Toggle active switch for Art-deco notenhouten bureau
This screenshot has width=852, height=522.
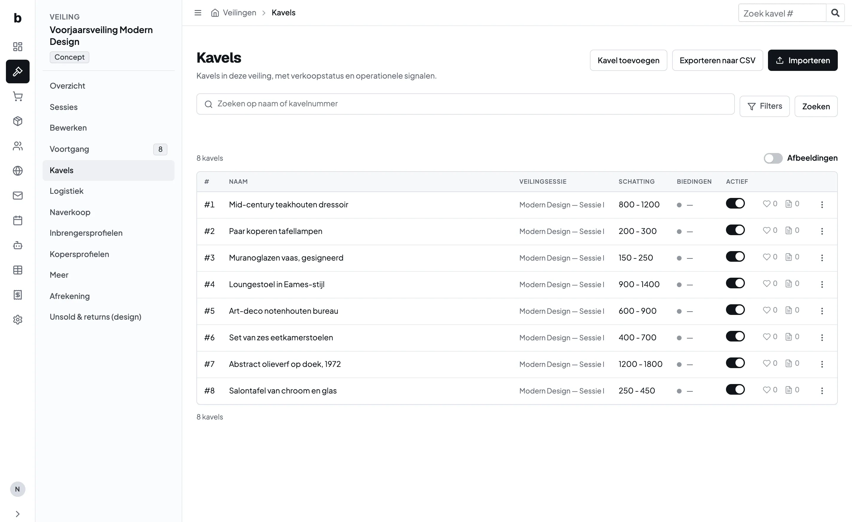(735, 310)
